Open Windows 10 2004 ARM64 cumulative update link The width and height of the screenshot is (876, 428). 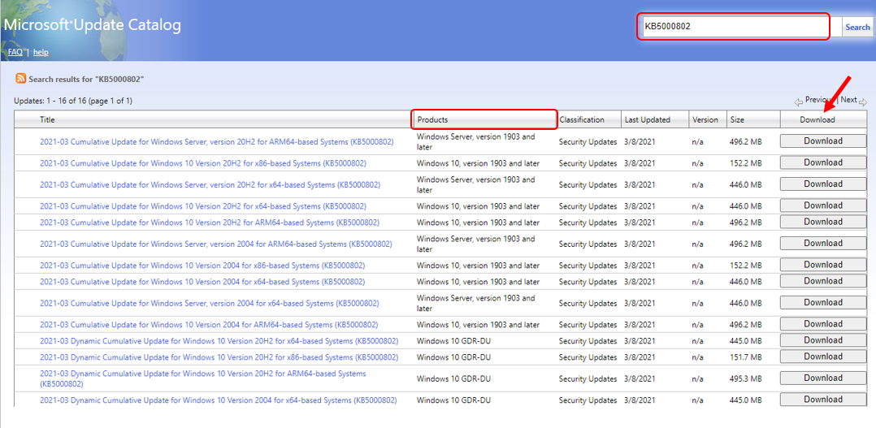coord(209,324)
